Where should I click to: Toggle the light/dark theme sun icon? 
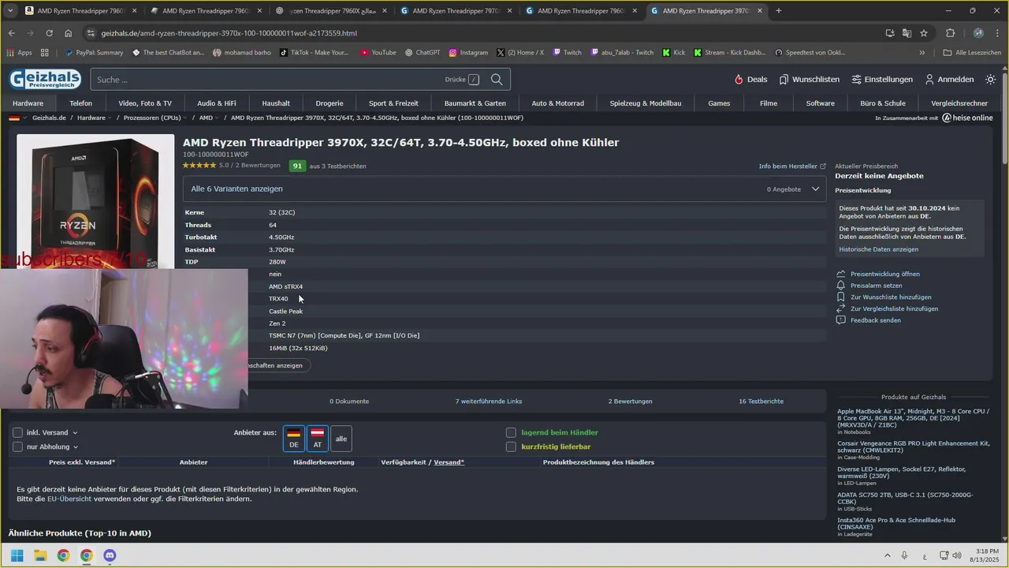[991, 79]
